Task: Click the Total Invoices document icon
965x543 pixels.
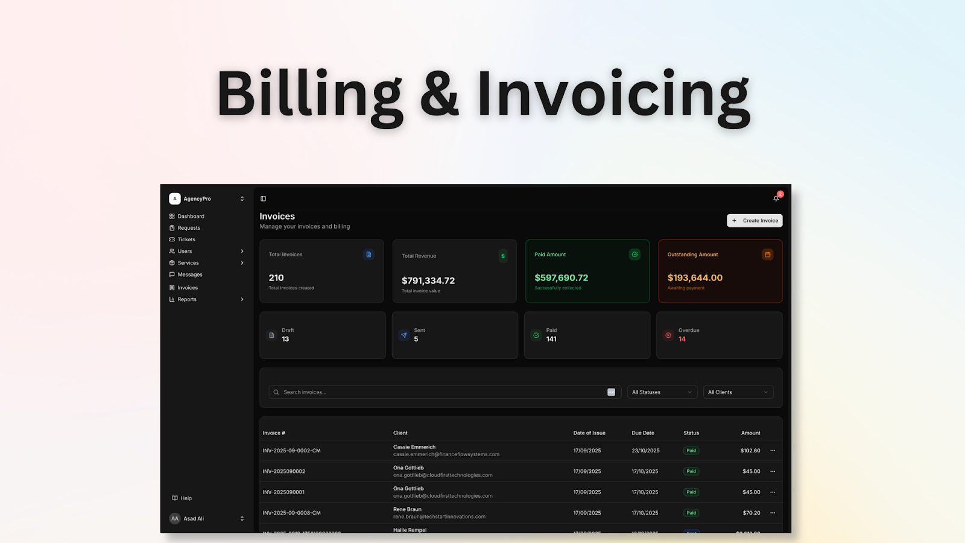Action: 369,254
